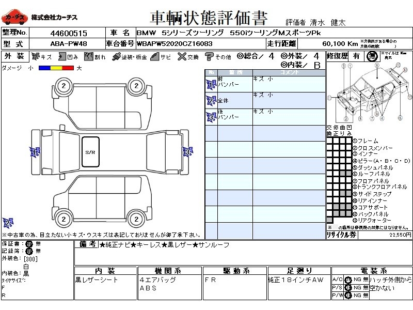Click the 評価者 清水 健太 name
Viewport: 413px width, 310px height.
point(316,23)
